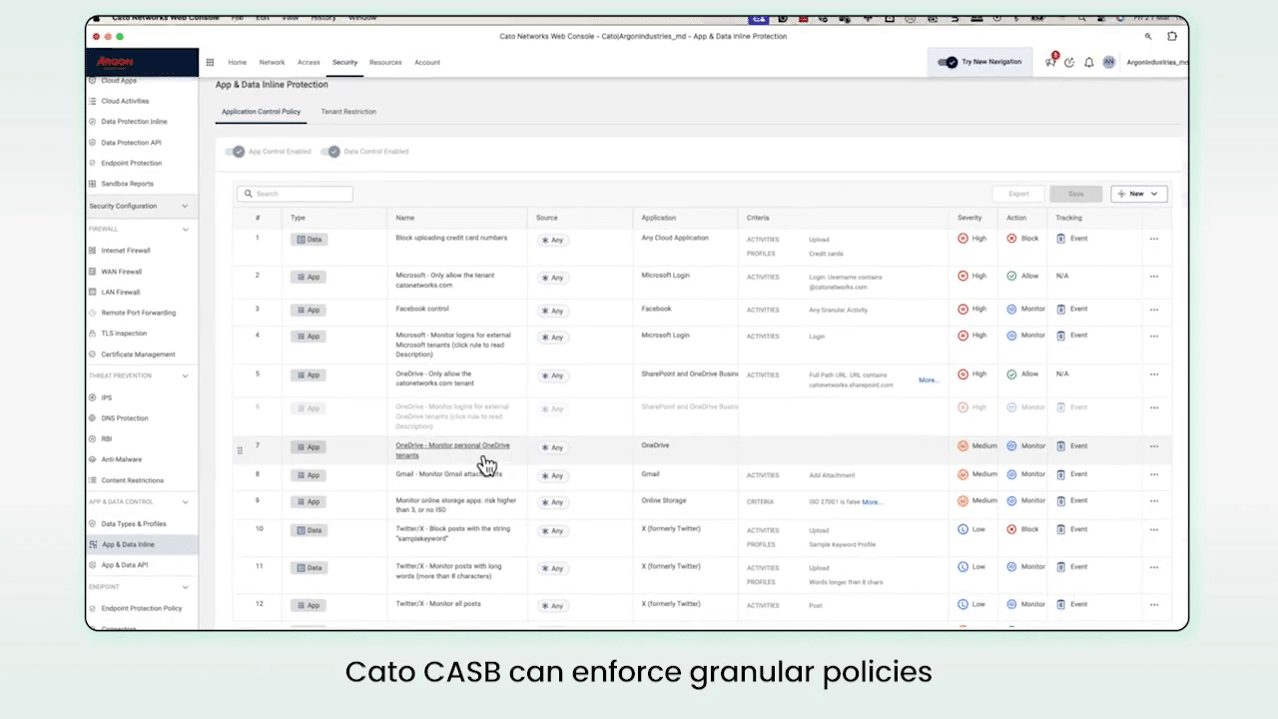Open row 1 three-dot options menu
The image size is (1278, 719).
pos(1154,240)
